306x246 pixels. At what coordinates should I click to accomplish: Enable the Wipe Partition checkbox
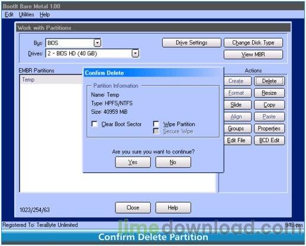click(x=156, y=124)
